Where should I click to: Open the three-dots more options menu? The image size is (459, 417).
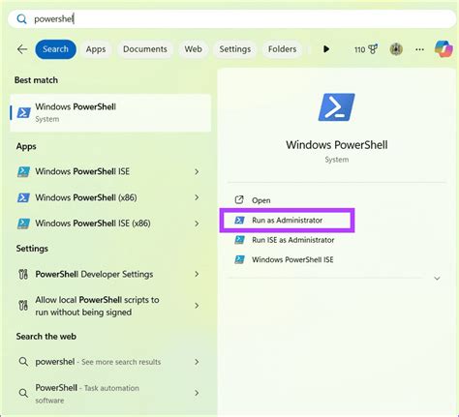tap(419, 49)
